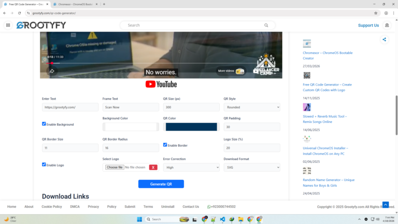
Task: Open the Privacy footer link
Action: 93,207
